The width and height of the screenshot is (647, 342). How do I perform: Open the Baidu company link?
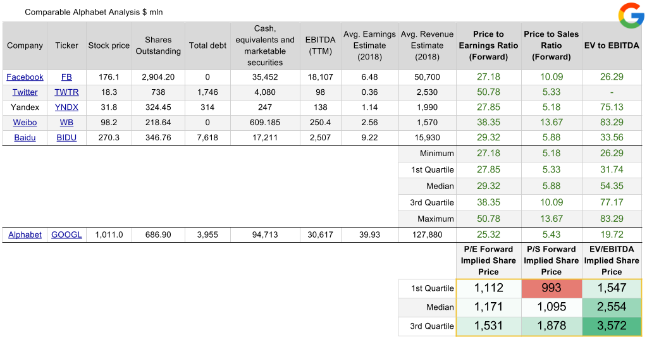[x=25, y=138]
